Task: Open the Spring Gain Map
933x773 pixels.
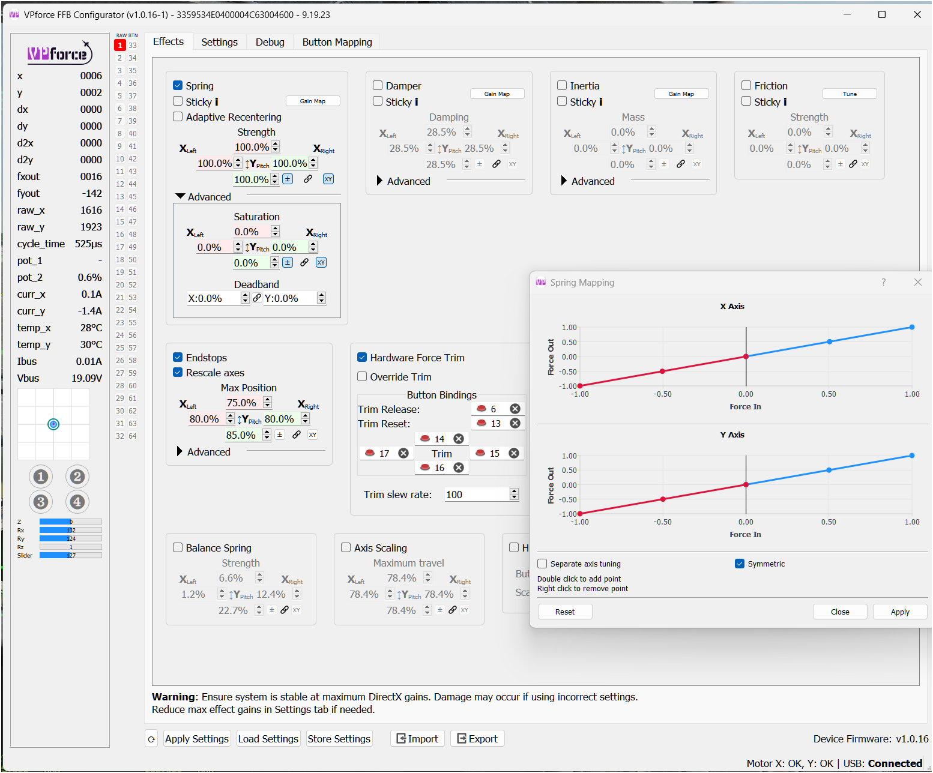Action: point(313,101)
